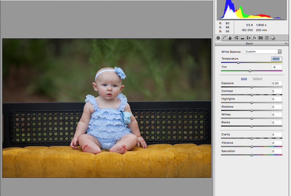Click the 'ISO 250' readout
Viewport: 291px width, 196px height.
point(247,30)
